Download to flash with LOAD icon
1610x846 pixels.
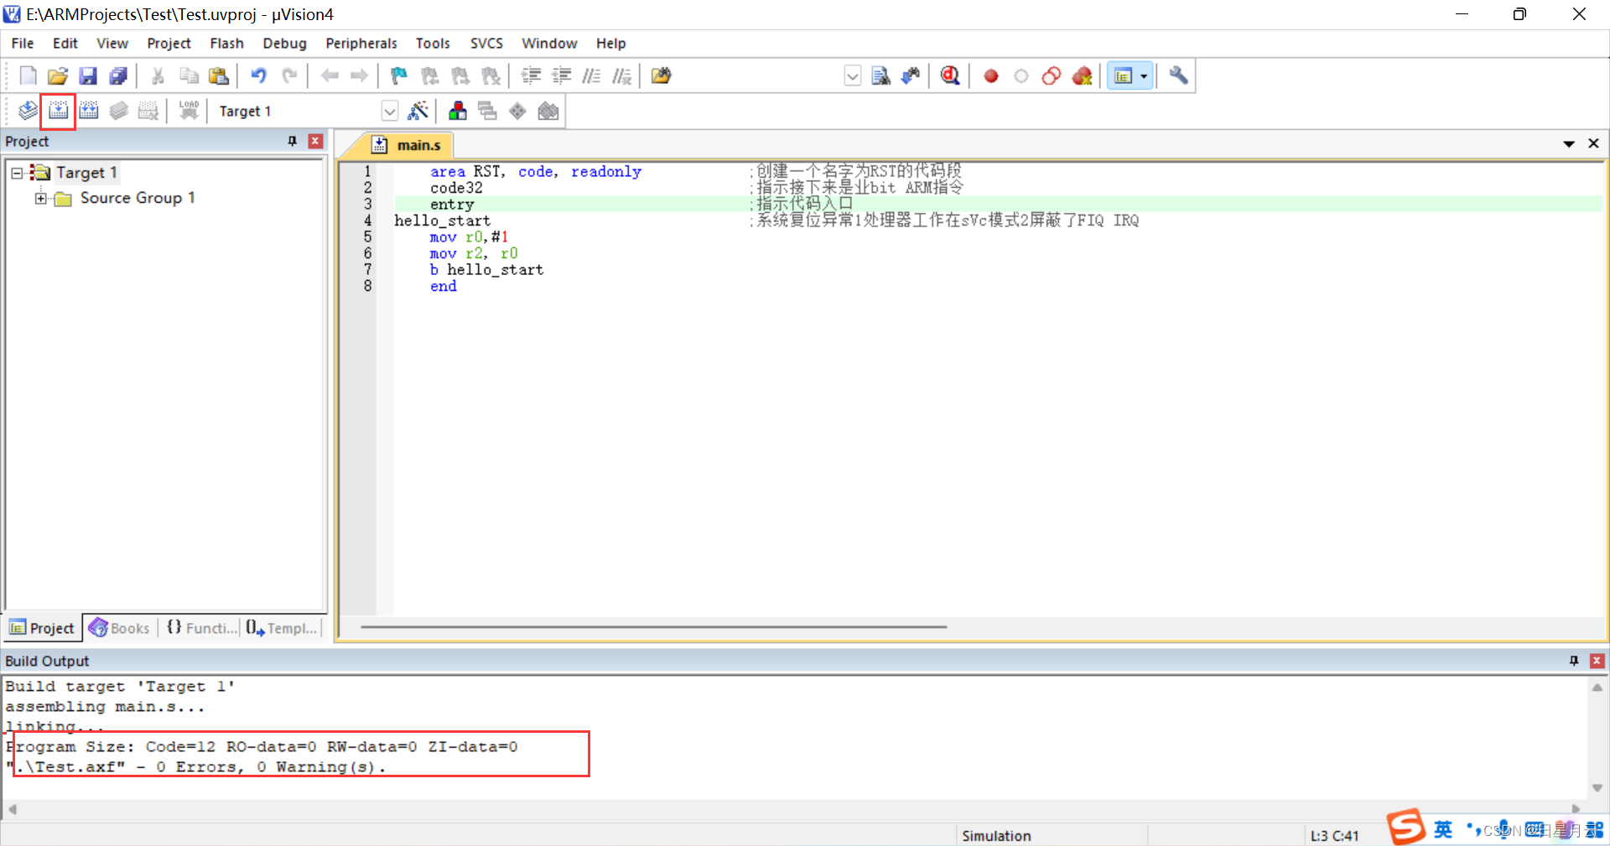[x=189, y=111]
